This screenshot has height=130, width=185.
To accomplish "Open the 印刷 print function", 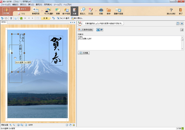I will pyautogui.click(x=101, y=11).
